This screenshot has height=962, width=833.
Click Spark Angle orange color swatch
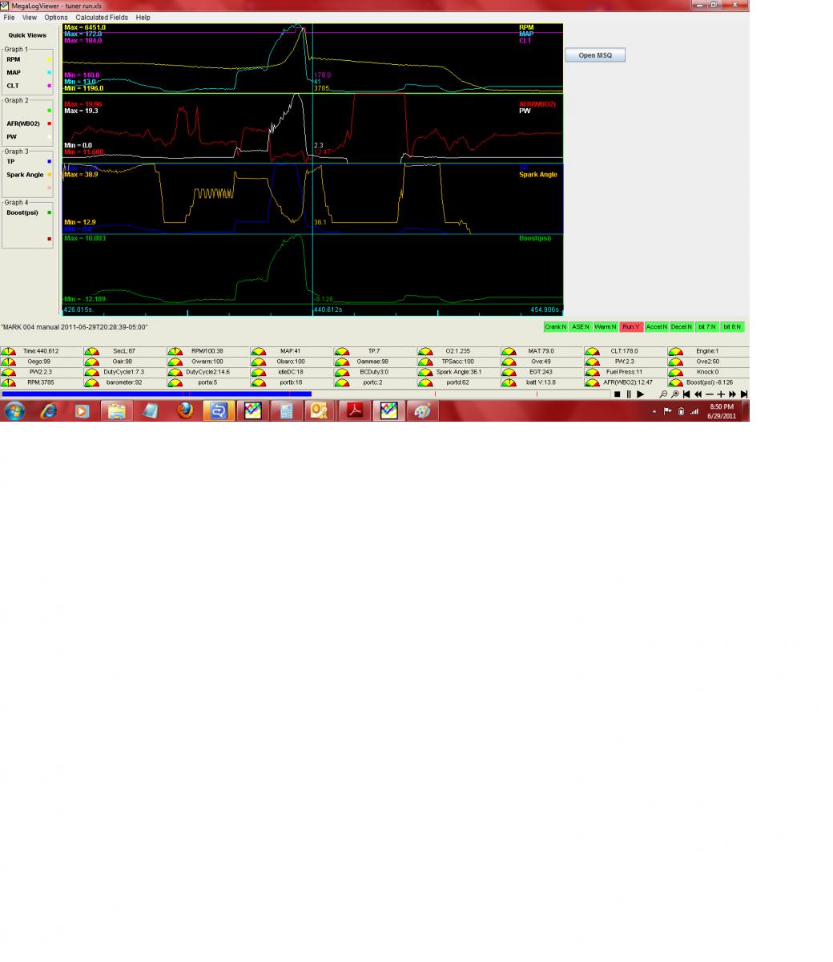(x=49, y=174)
